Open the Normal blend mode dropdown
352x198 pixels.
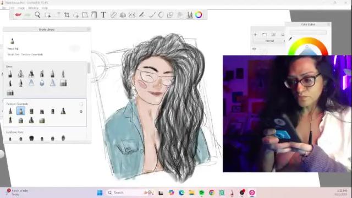click(x=269, y=41)
